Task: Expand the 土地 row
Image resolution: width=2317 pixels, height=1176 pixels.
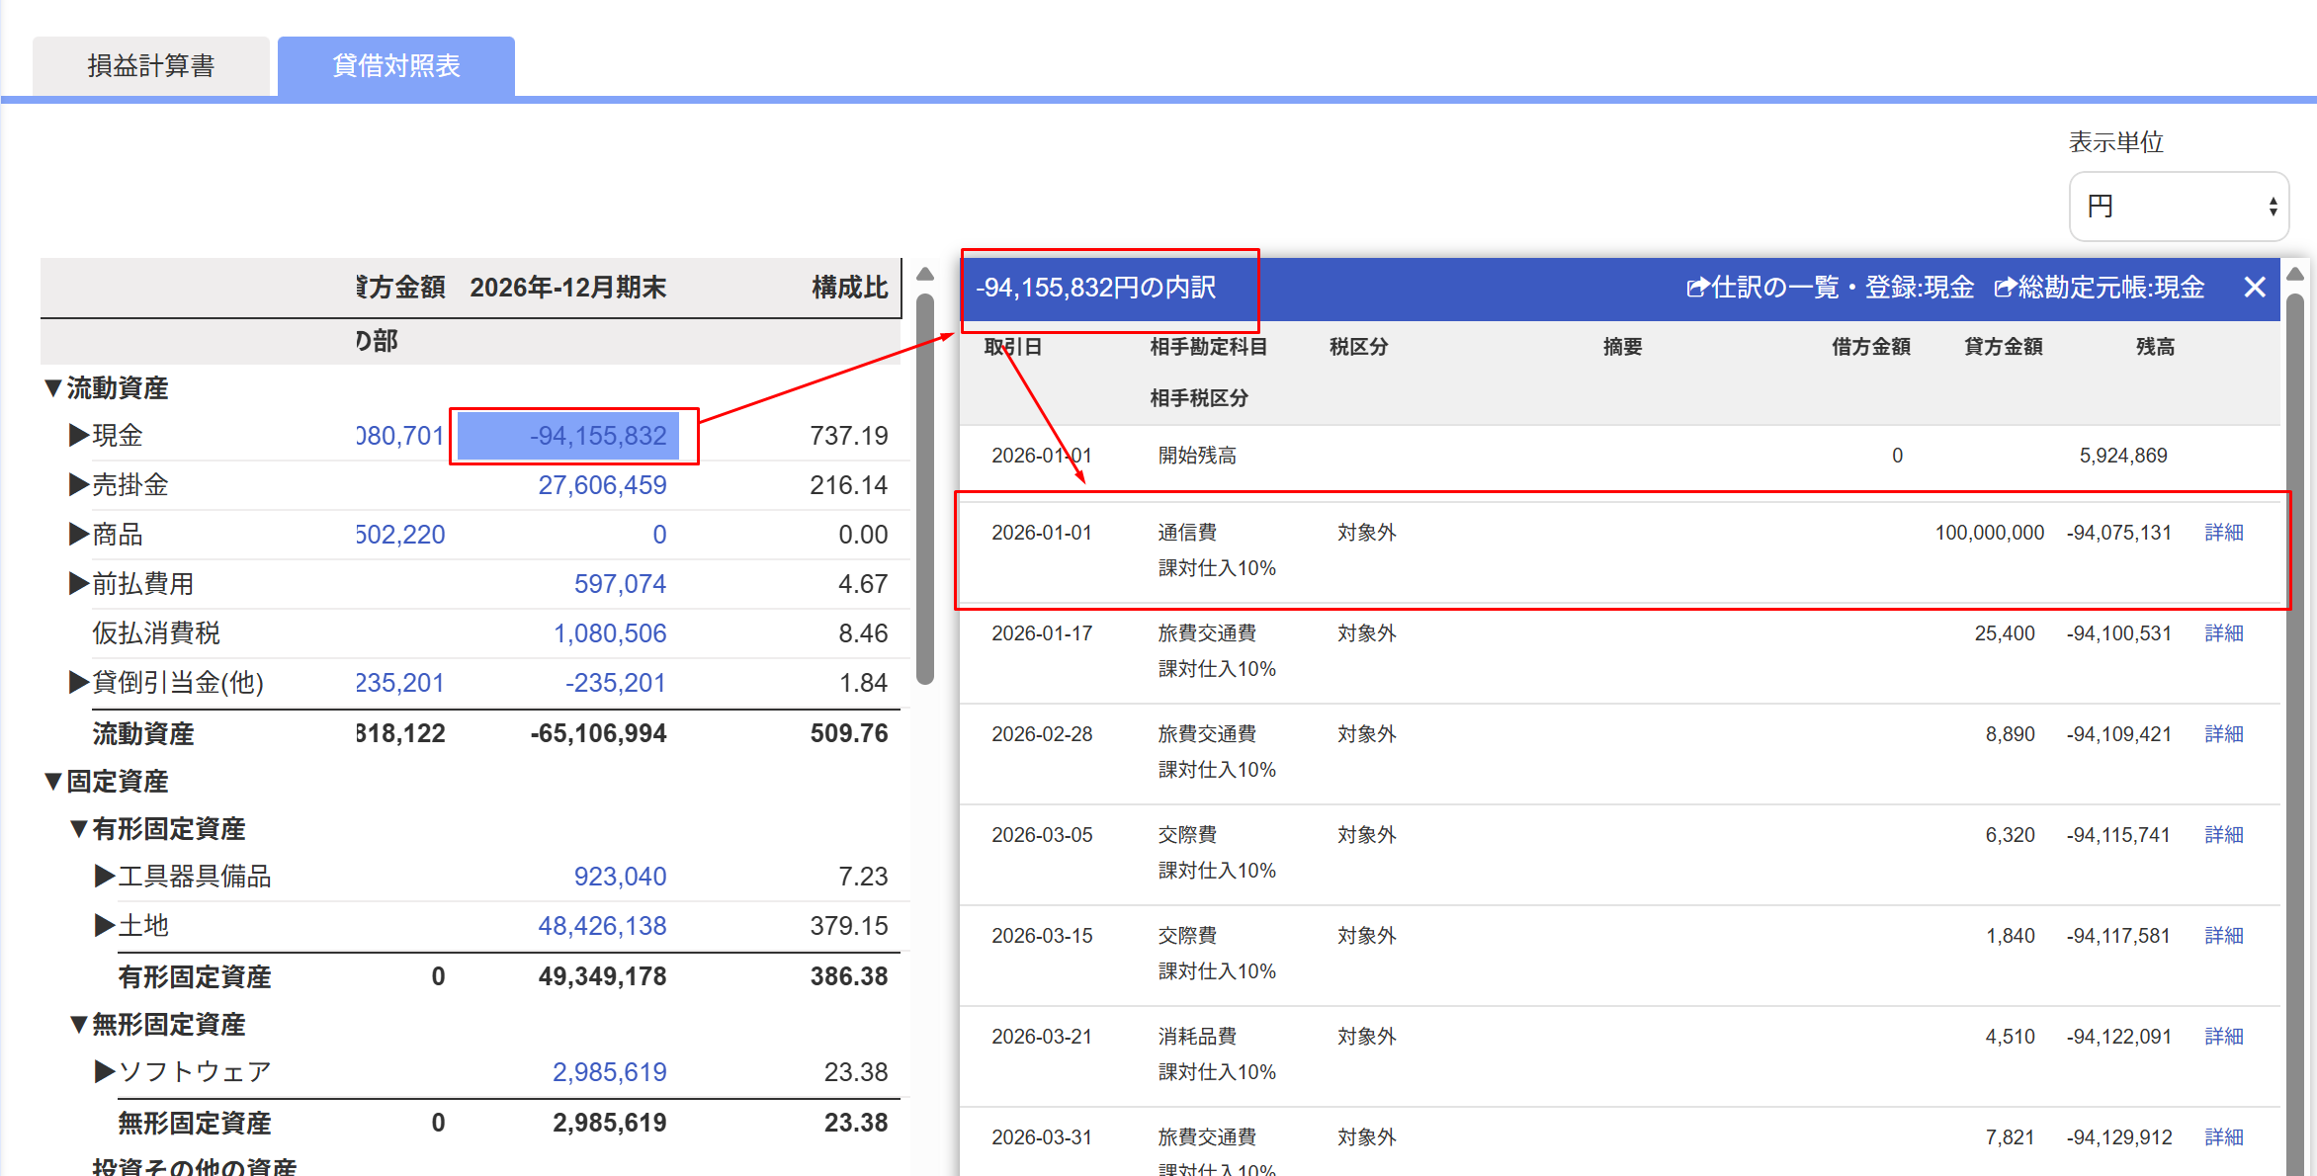Action: pyautogui.click(x=105, y=926)
